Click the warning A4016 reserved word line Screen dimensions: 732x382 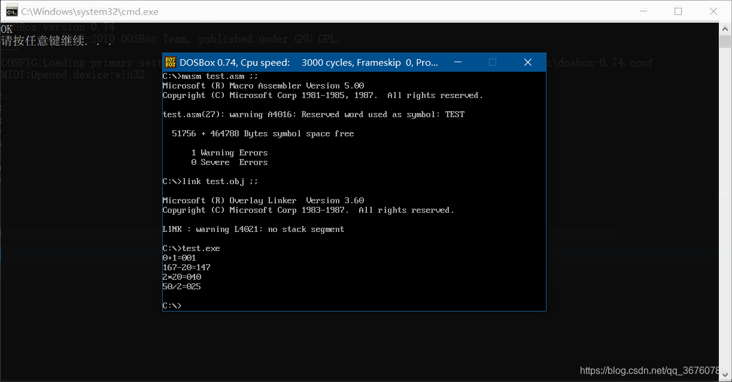(x=314, y=114)
